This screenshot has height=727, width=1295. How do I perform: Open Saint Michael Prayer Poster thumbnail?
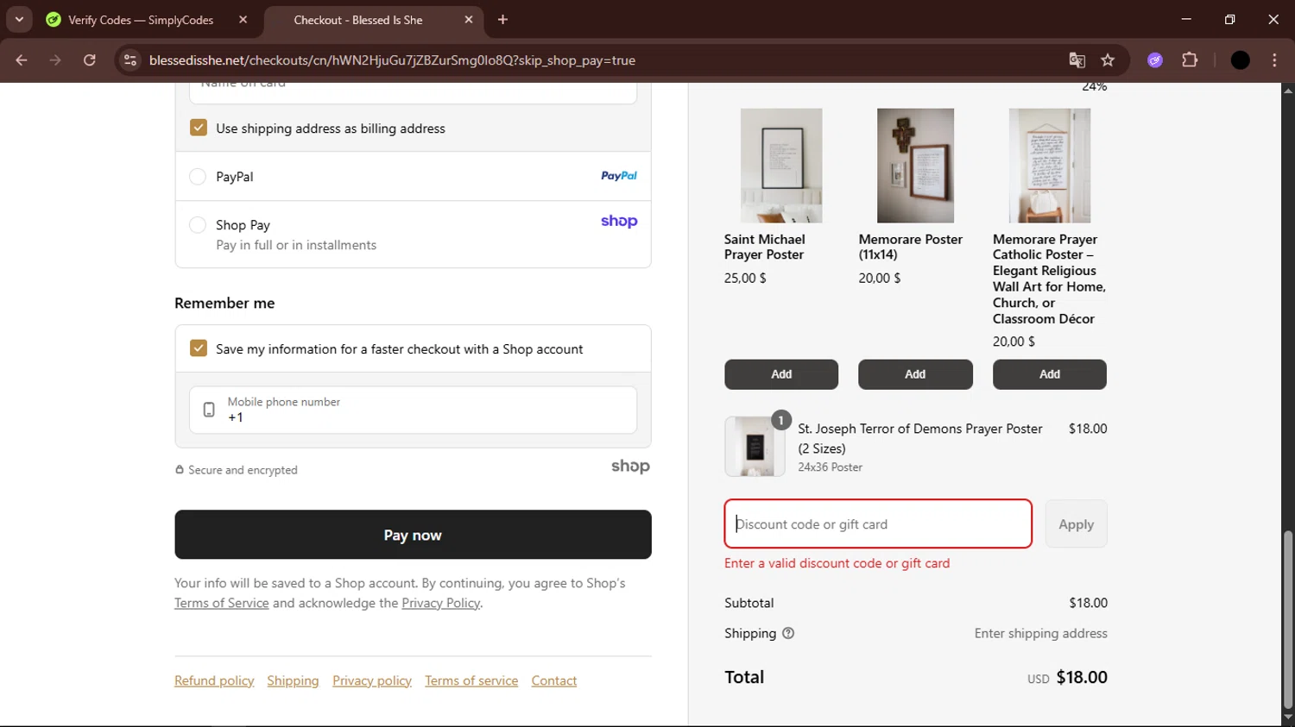pyautogui.click(x=781, y=166)
